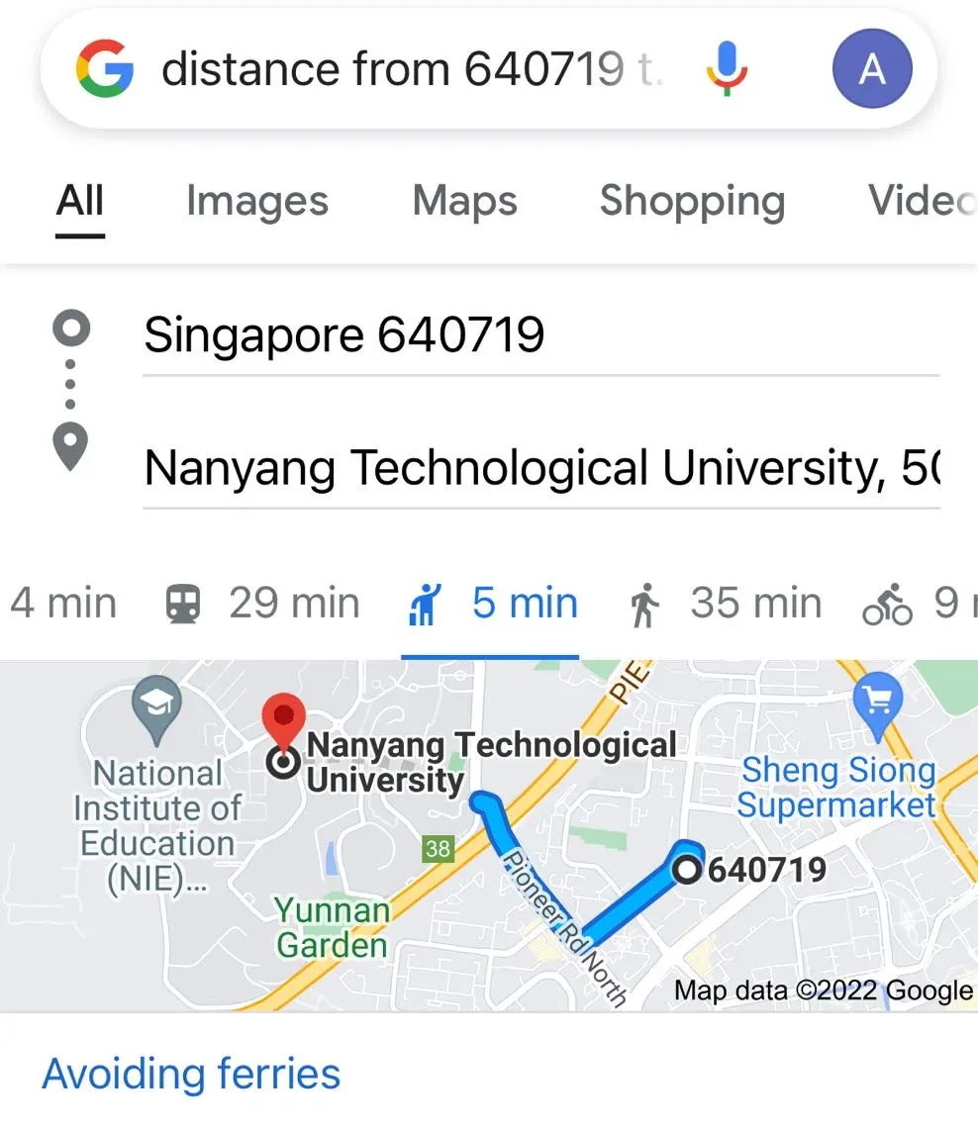Open the account avatar with letter A

(872, 69)
